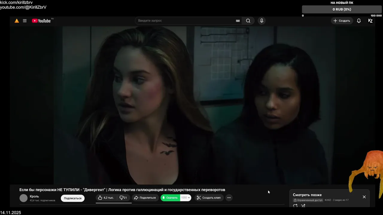Open the 1080 quality dropdown

[x=186, y=198]
